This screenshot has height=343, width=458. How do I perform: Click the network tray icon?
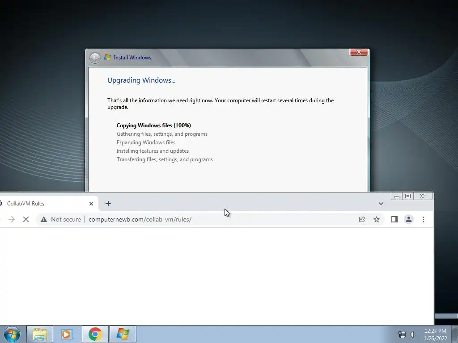(402, 335)
